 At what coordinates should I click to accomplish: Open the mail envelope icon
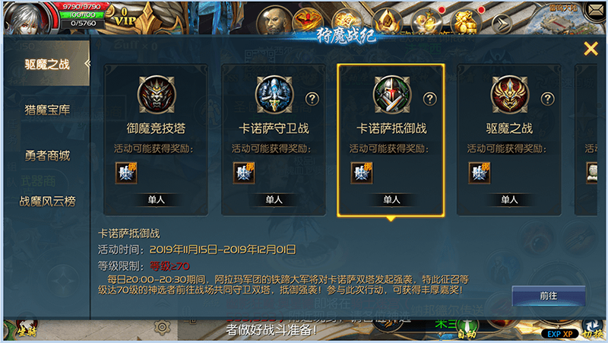(594, 11)
